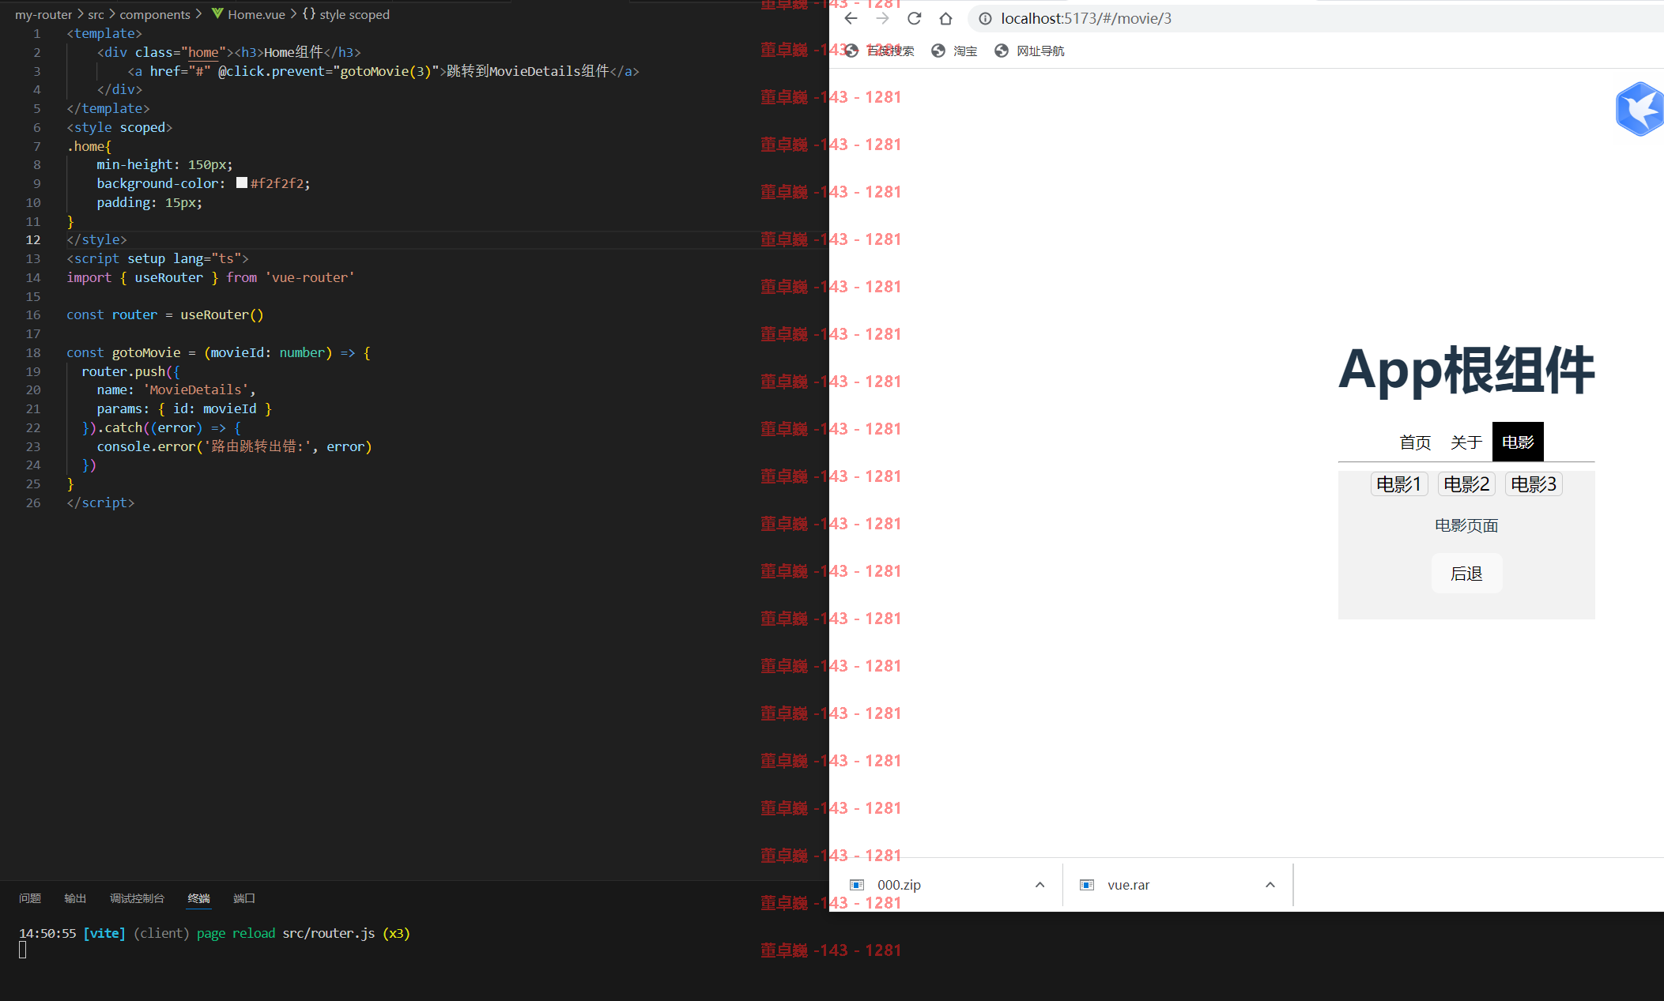Open the 网址导航 bookmark
Viewport: 1664px width, 1001px height.
pyautogui.click(x=1029, y=51)
